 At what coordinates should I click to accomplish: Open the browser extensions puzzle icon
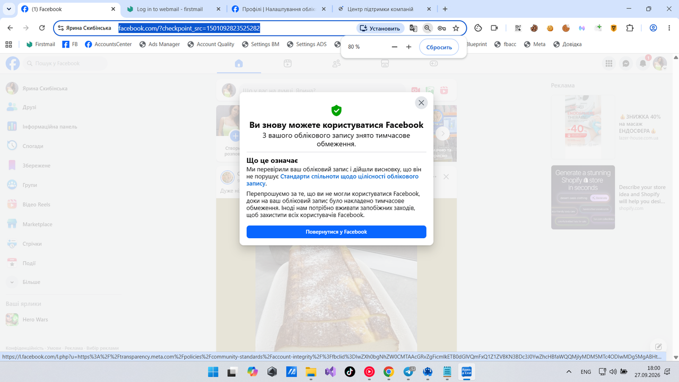tap(630, 28)
